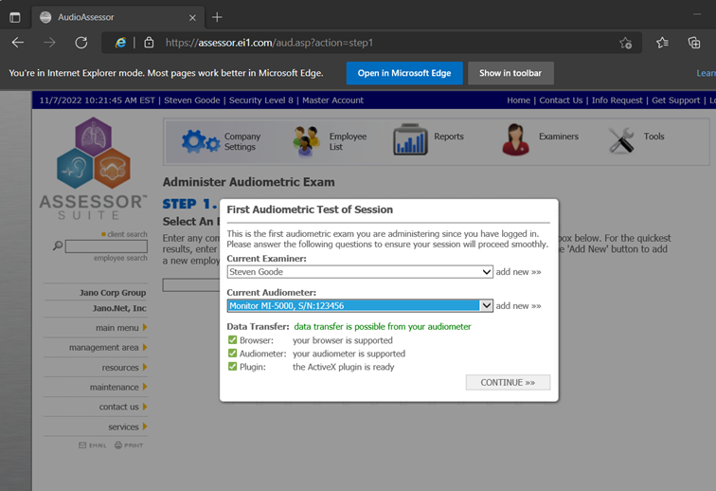
Task: Open the Examiners nurse icon
Action: (515, 140)
